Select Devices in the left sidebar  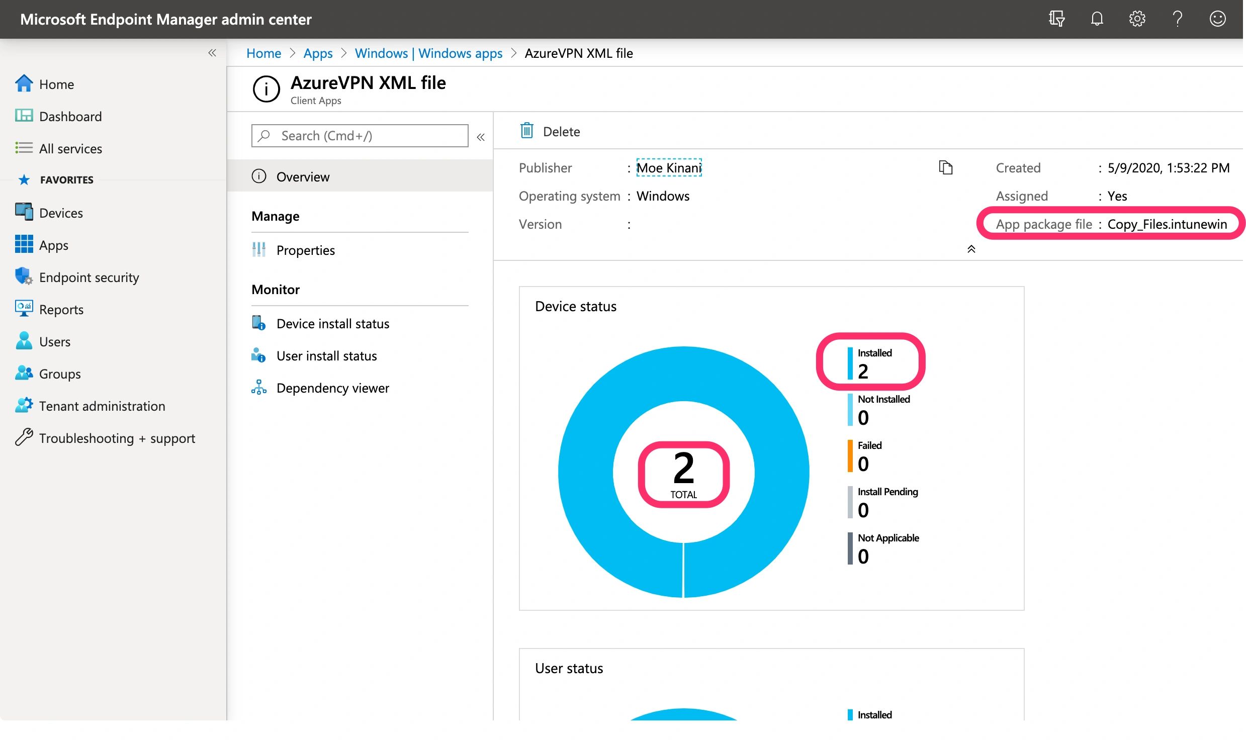coord(60,213)
